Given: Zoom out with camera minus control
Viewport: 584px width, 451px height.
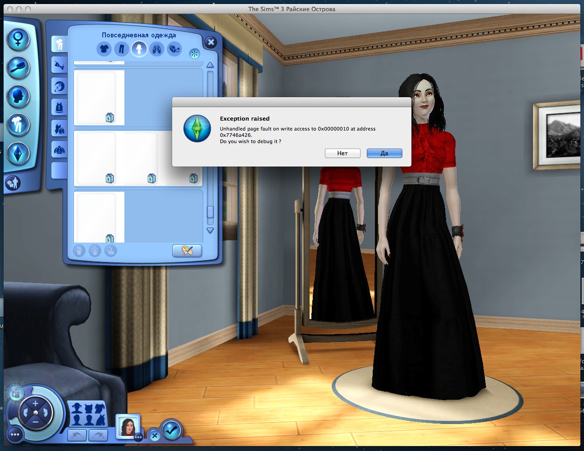Looking at the screenshot, I should pos(36,422).
